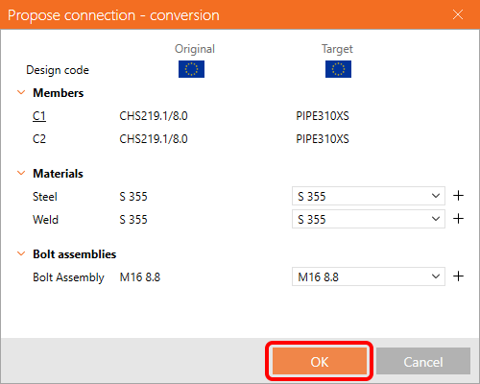This screenshot has width=480, height=384.
Task: Close the Propose connection dialog
Action: (458, 14)
